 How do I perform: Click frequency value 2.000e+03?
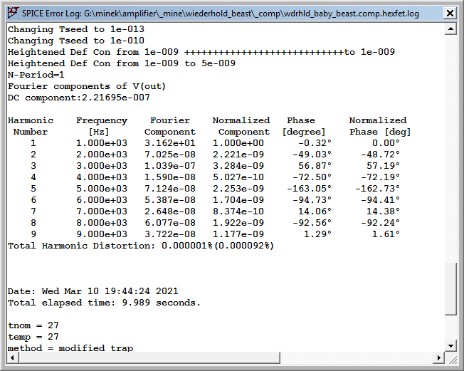pos(102,155)
